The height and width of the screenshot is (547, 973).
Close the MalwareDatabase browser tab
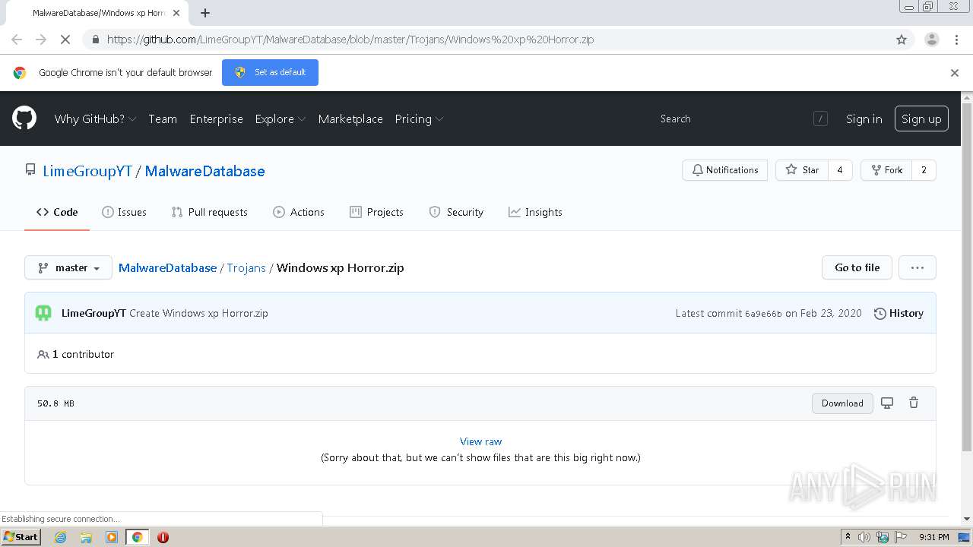pyautogui.click(x=176, y=13)
